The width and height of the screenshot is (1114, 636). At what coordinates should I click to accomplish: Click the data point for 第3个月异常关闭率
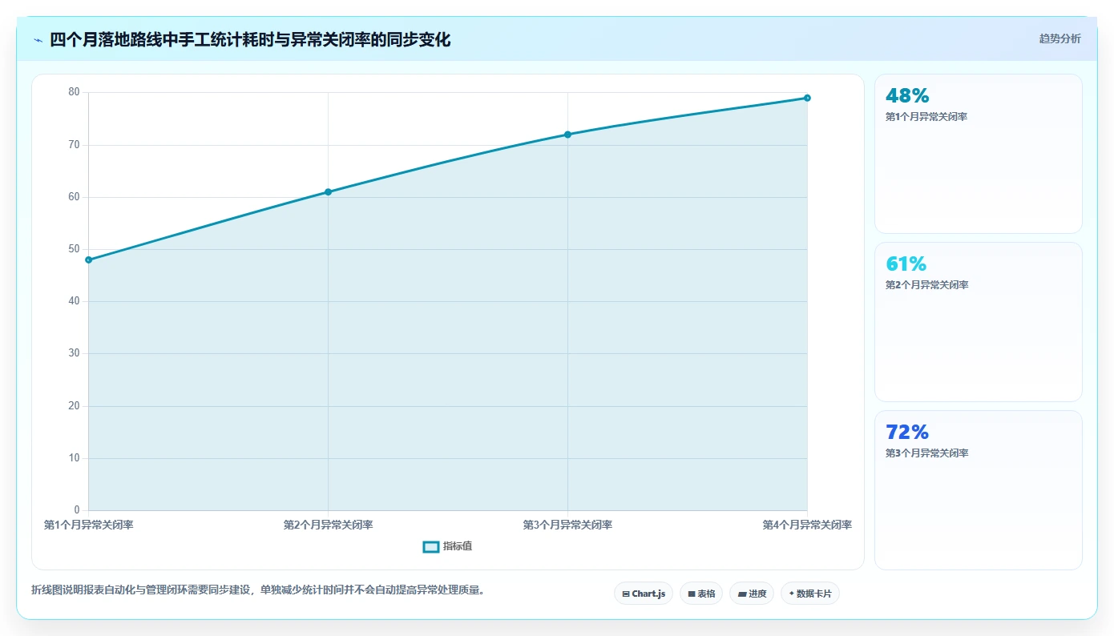pos(567,135)
